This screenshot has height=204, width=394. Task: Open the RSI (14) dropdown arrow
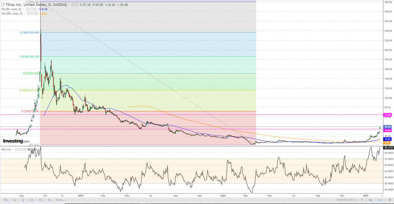point(12,149)
